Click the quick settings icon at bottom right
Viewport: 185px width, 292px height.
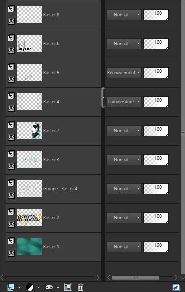[x=176, y=287]
